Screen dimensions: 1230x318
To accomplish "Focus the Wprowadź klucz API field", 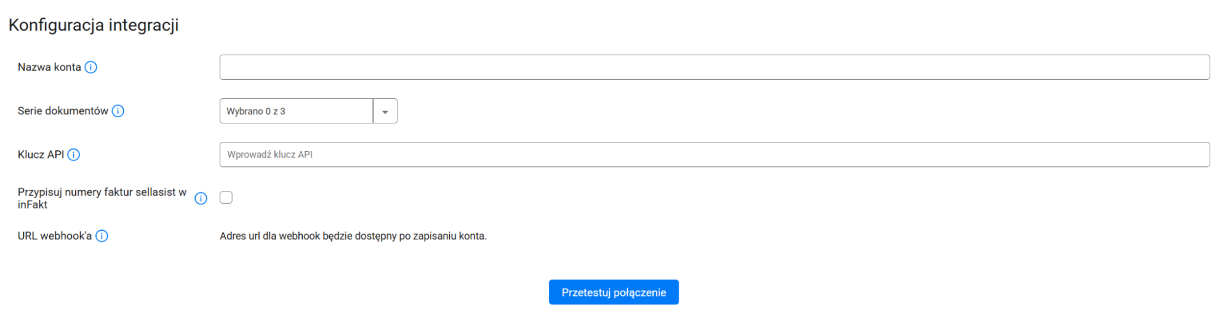I will (714, 155).
